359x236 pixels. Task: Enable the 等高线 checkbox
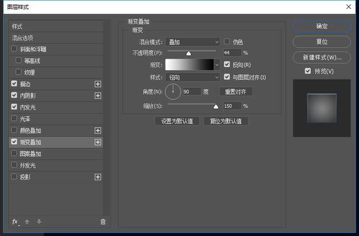coord(19,61)
